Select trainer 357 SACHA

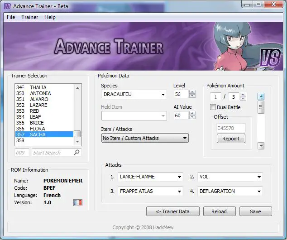click(x=44, y=134)
